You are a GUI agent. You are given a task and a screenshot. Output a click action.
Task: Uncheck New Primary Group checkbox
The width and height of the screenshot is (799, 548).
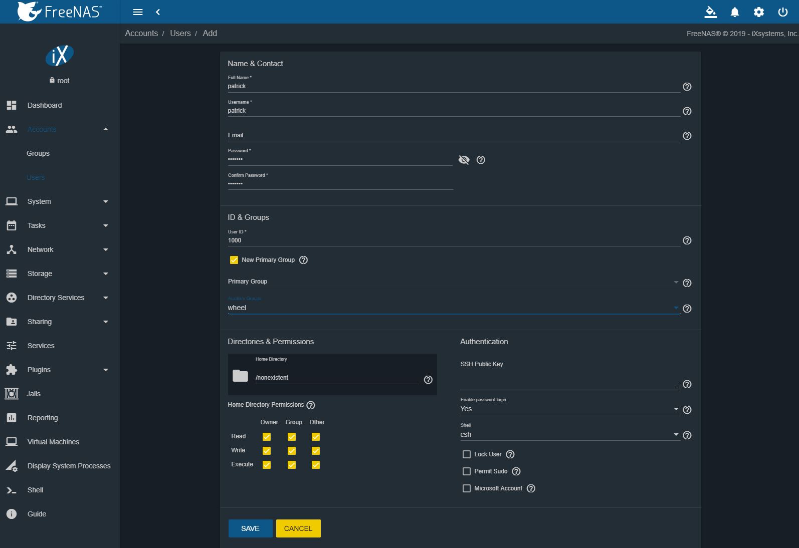tap(234, 260)
